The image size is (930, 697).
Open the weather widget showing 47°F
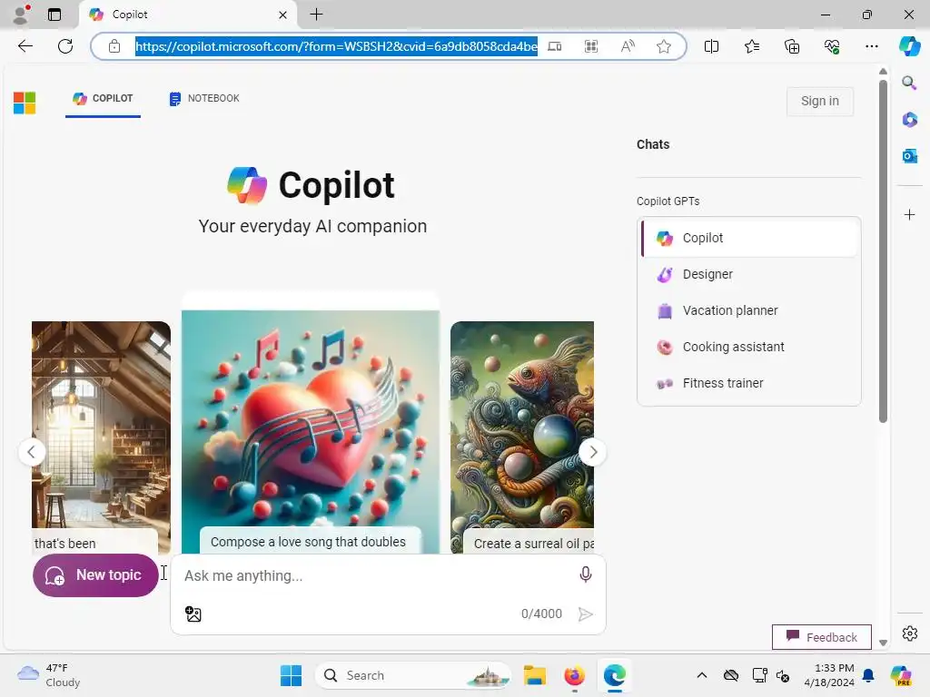[x=49, y=675]
